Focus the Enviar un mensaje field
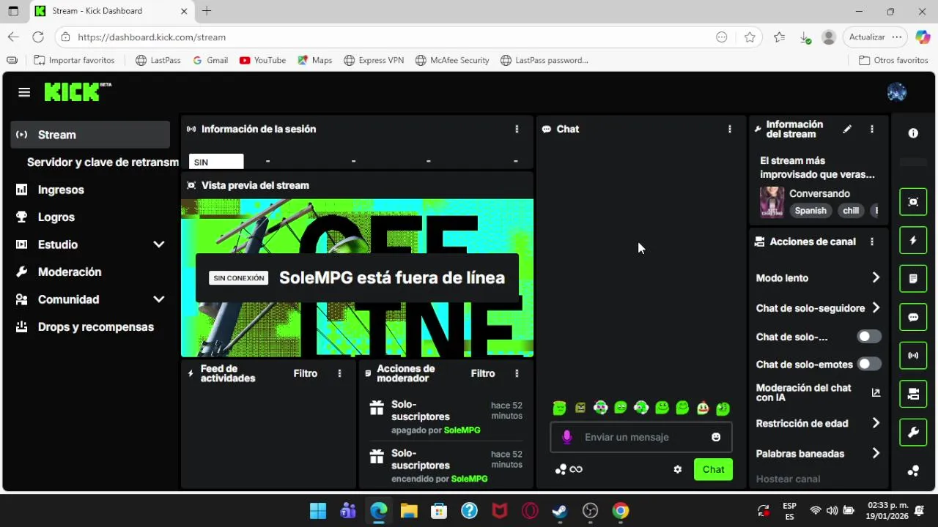This screenshot has height=527, width=938. pos(641,437)
